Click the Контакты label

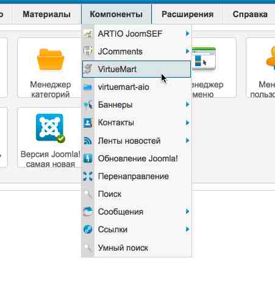116,122
